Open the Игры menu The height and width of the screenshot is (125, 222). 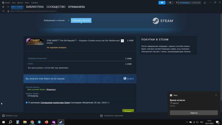tap(27, 3)
